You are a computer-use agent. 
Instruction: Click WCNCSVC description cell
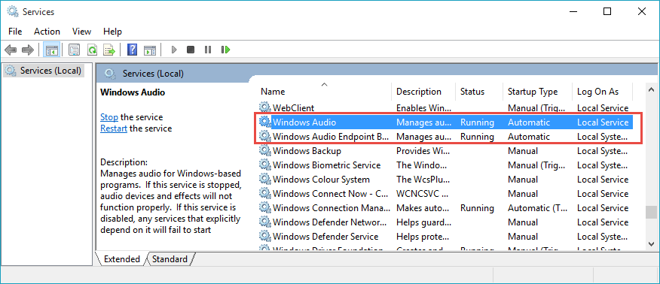point(422,193)
